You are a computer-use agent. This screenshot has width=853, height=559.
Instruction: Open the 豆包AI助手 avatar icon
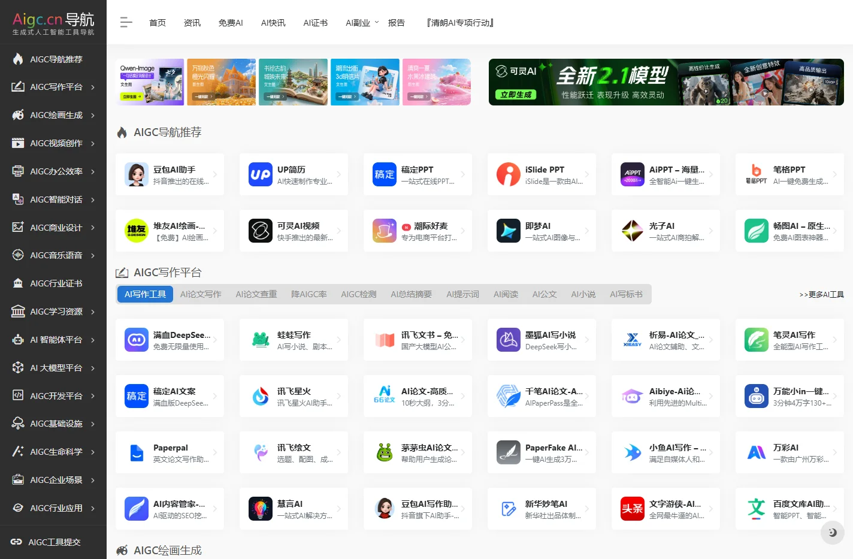coord(137,174)
